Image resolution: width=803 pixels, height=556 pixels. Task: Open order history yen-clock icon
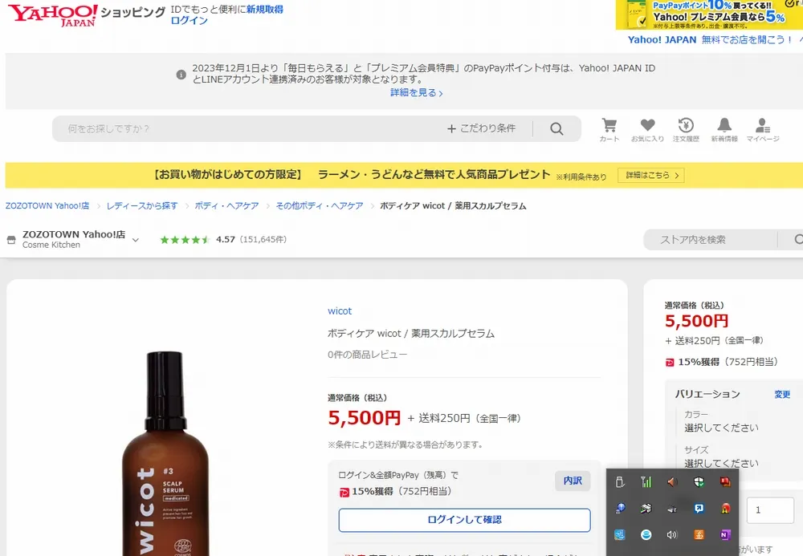686,125
